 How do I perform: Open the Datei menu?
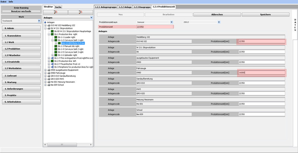4,2
